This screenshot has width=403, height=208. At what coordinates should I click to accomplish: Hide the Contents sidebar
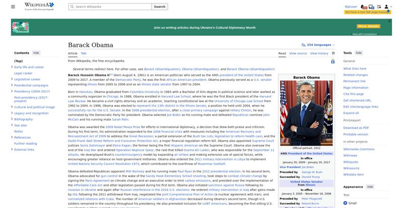36,53
